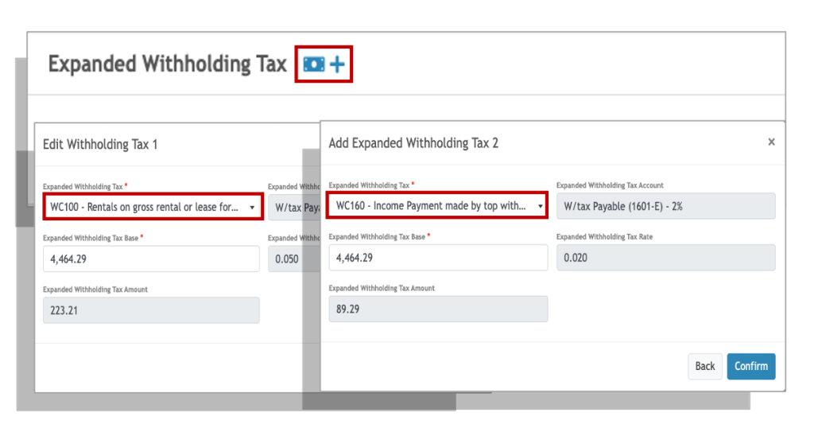This screenshot has height=436, width=814.
Task: Click the WC160 dropdown arrow
Action: coord(540,206)
